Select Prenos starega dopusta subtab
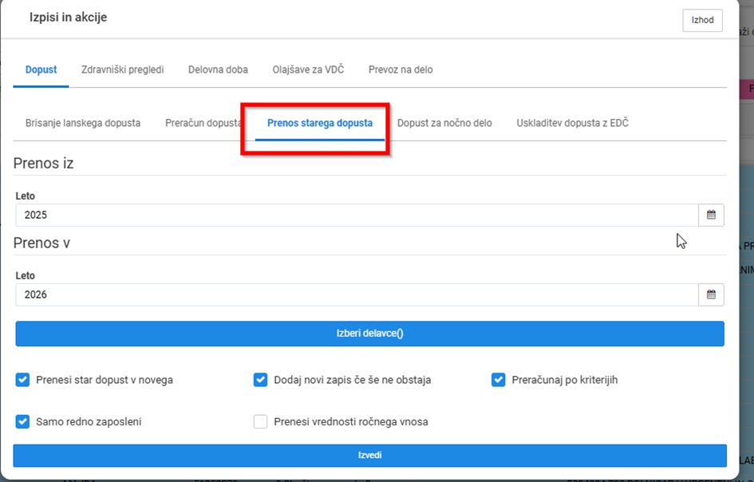The image size is (754, 482). pyautogui.click(x=320, y=123)
